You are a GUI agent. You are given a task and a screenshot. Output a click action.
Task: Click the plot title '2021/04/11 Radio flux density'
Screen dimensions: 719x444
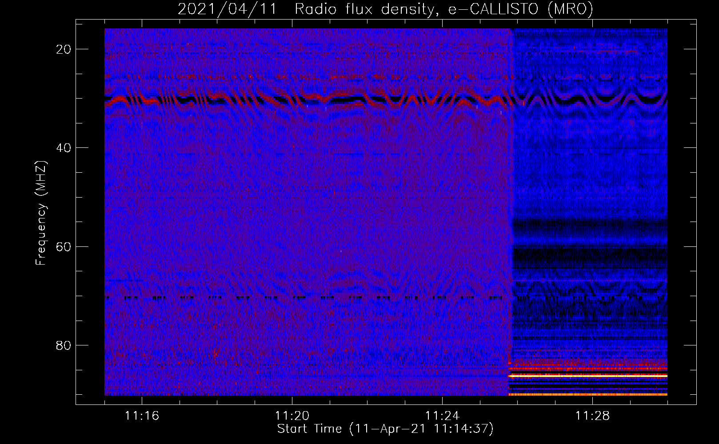(x=385, y=9)
